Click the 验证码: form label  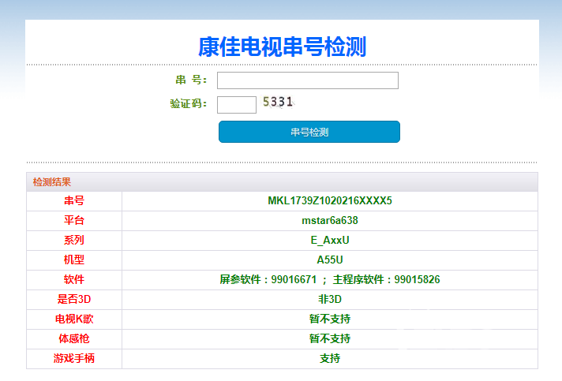(189, 103)
